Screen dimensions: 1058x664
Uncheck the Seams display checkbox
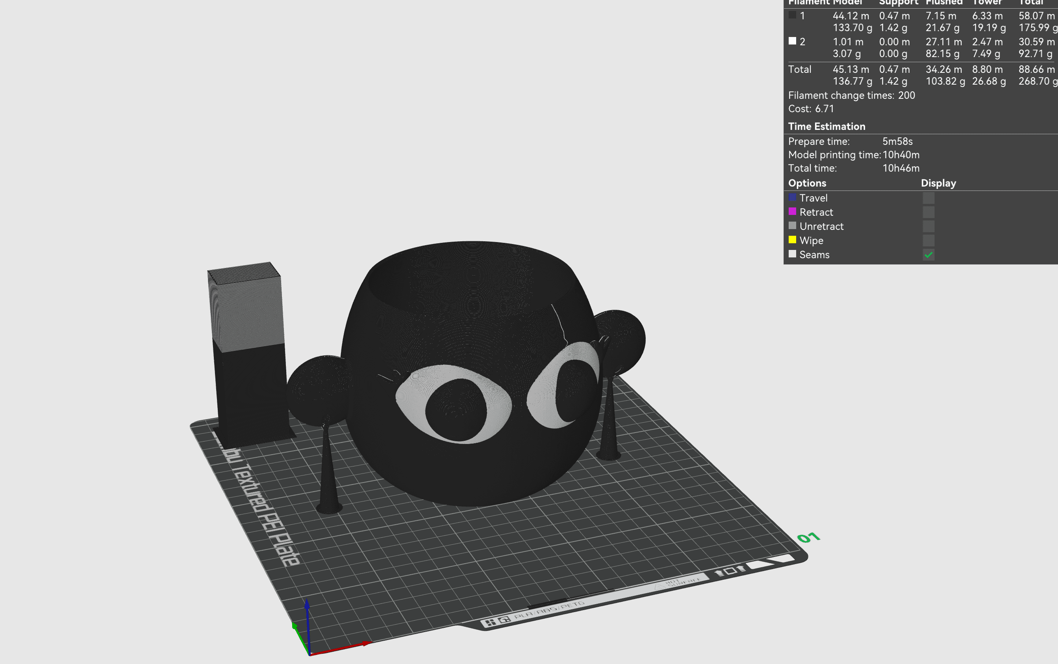928,255
